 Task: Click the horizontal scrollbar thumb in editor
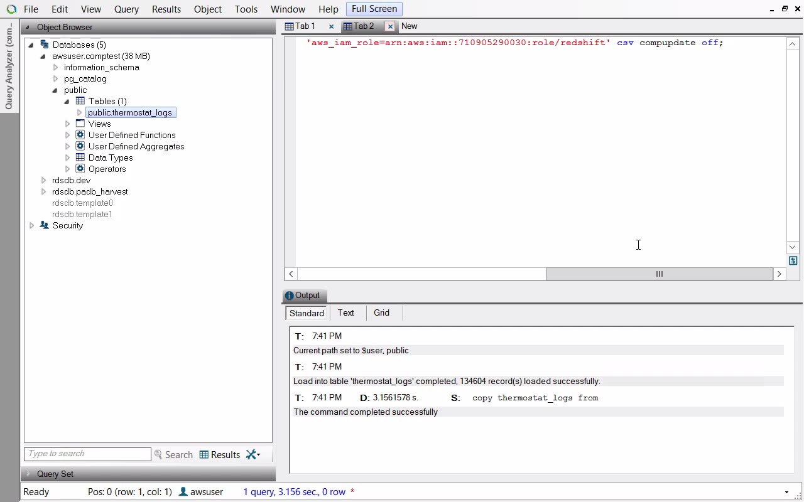(x=659, y=274)
